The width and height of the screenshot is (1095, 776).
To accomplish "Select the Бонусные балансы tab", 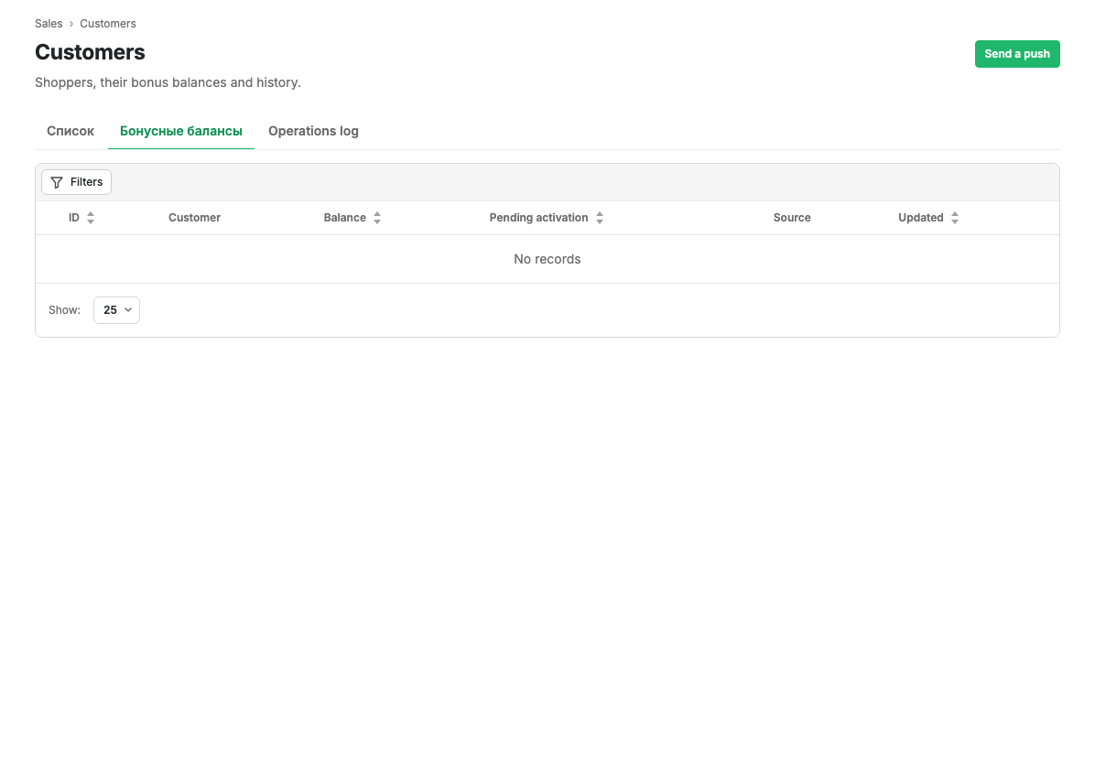I will [x=181, y=131].
